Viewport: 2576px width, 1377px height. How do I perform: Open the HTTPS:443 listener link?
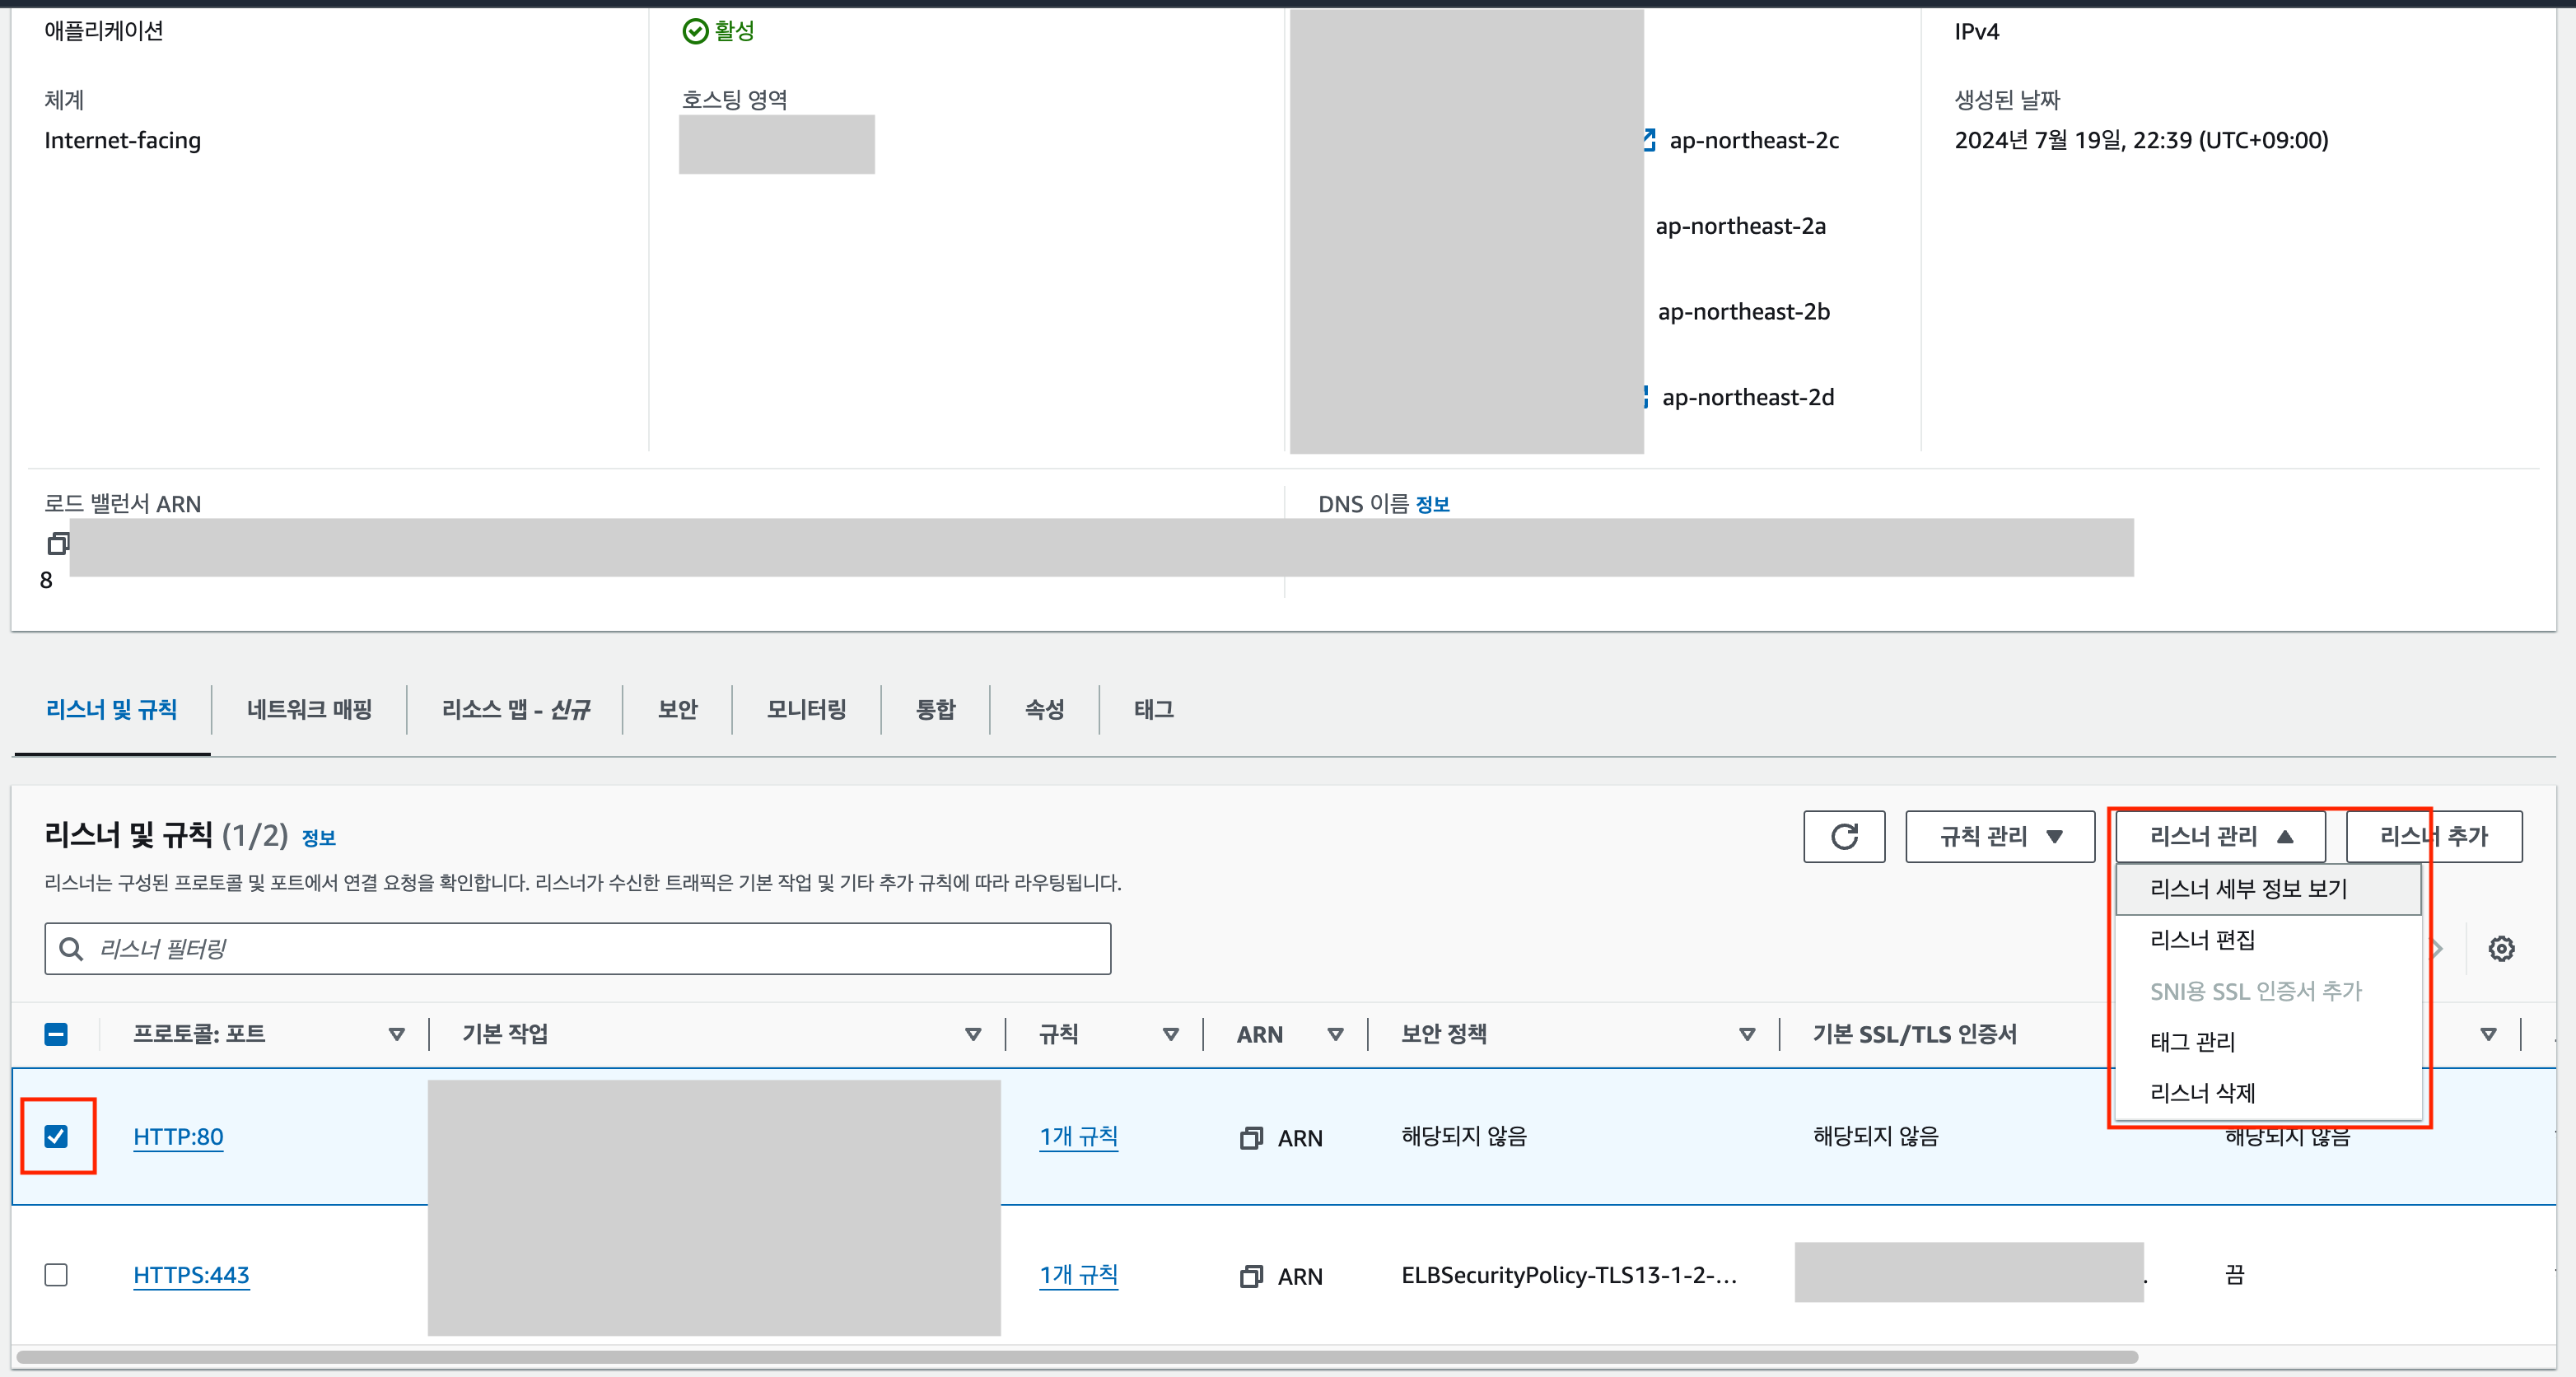click(x=191, y=1274)
